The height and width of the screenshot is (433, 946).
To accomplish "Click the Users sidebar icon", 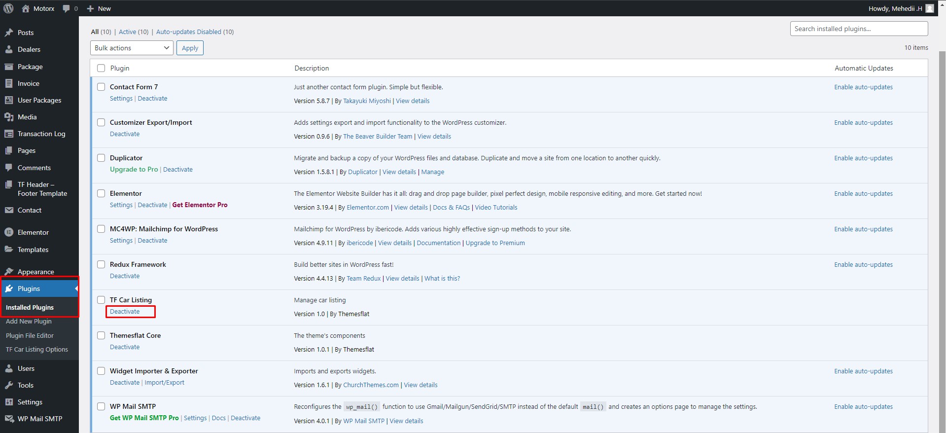I will [x=9, y=368].
